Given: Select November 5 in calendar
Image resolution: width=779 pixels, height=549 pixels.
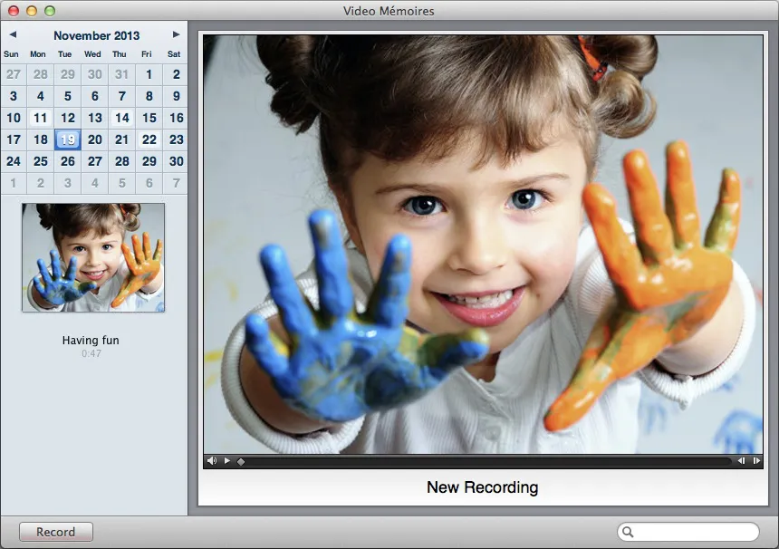Looking at the screenshot, I should coord(68,96).
